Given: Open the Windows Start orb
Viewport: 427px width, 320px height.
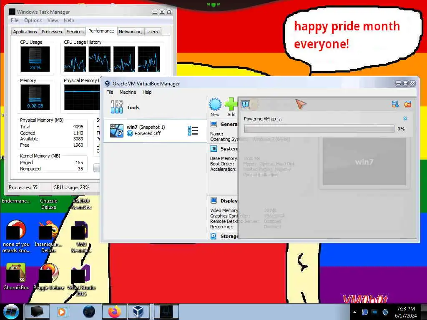Looking at the screenshot, I should 11,312.
